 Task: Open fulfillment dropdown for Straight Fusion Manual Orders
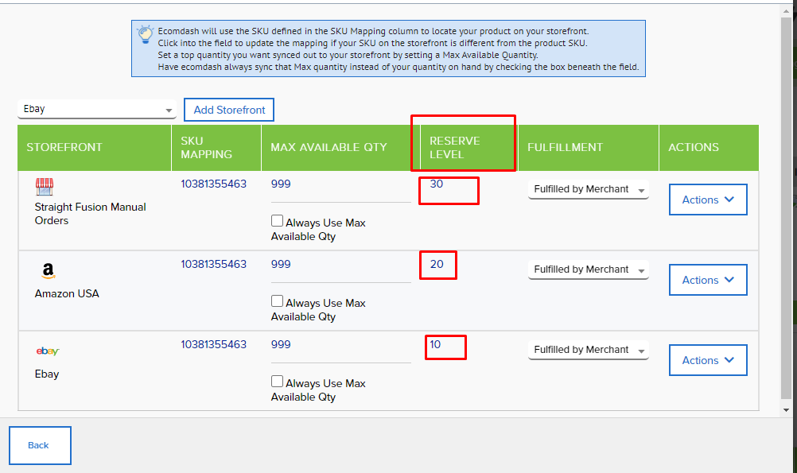coord(589,189)
